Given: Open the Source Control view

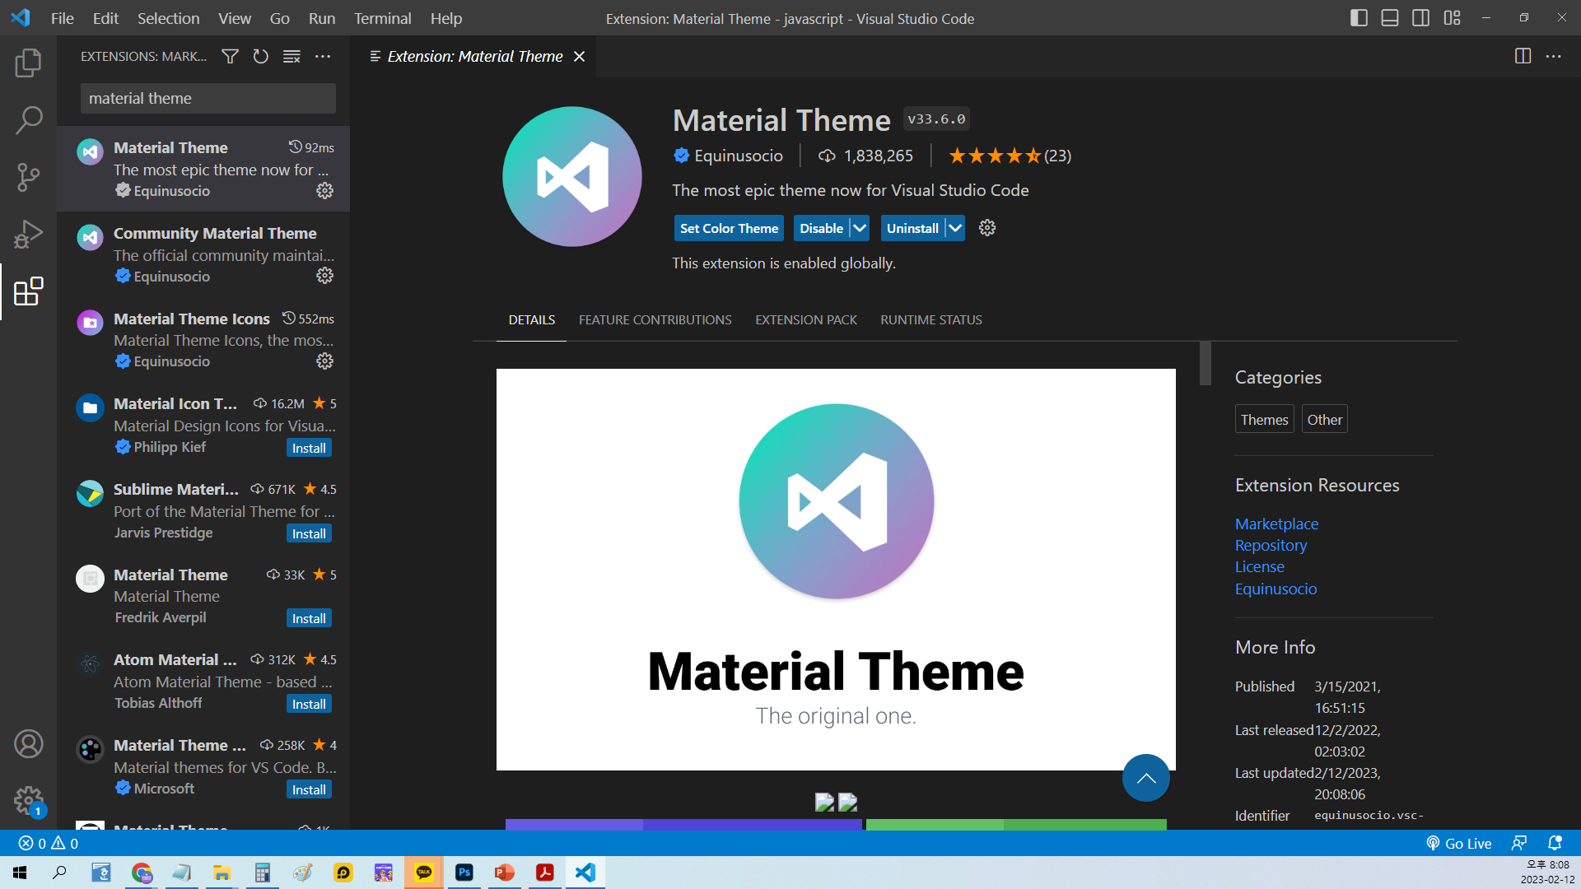Looking at the screenshot, I should pyautogui.click(x=28, y=177).
